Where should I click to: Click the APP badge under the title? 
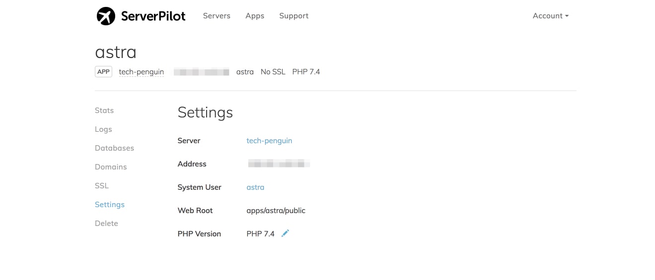click(x=103, y=72)
